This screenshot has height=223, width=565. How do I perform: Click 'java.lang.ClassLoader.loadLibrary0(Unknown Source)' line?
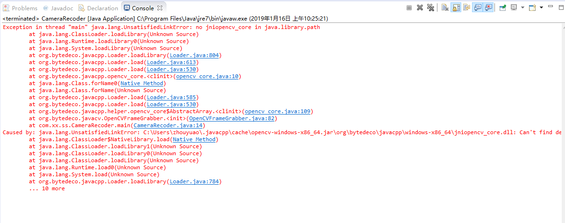(x=115, y=153)
